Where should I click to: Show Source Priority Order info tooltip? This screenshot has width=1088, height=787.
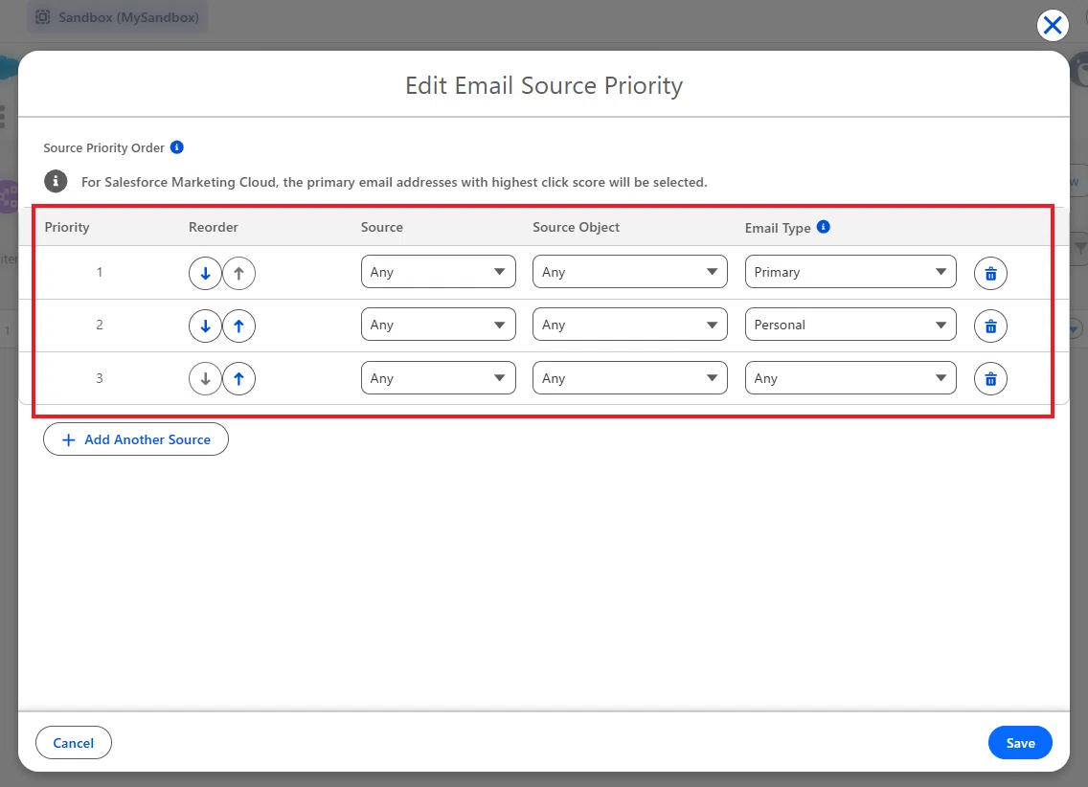coord(177,147)
